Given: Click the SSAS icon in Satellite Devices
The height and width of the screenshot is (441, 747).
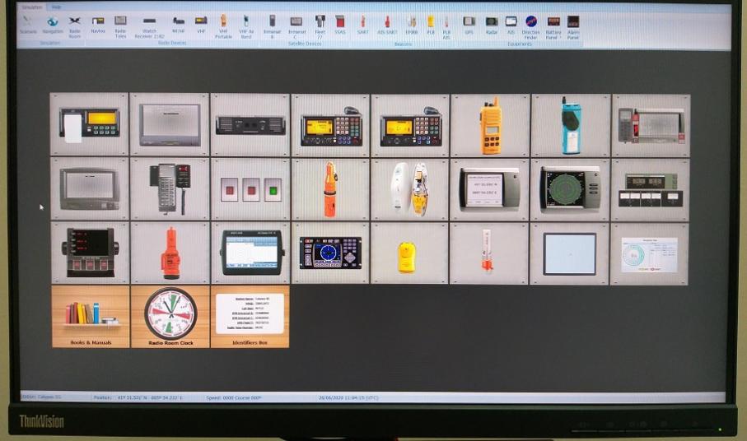Looking at the screenshot, I should [x=340, y=24].
